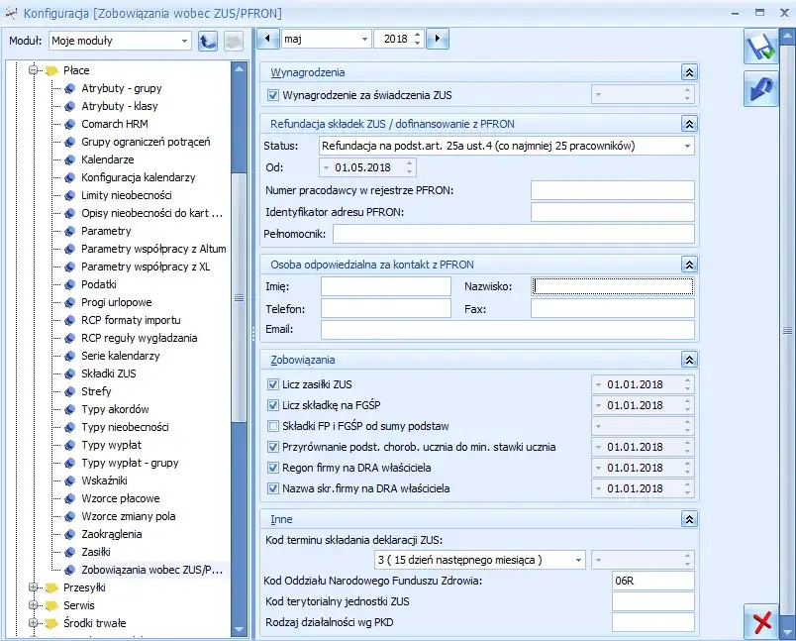Click the Płace folder icon in the tree

(52, 69)
